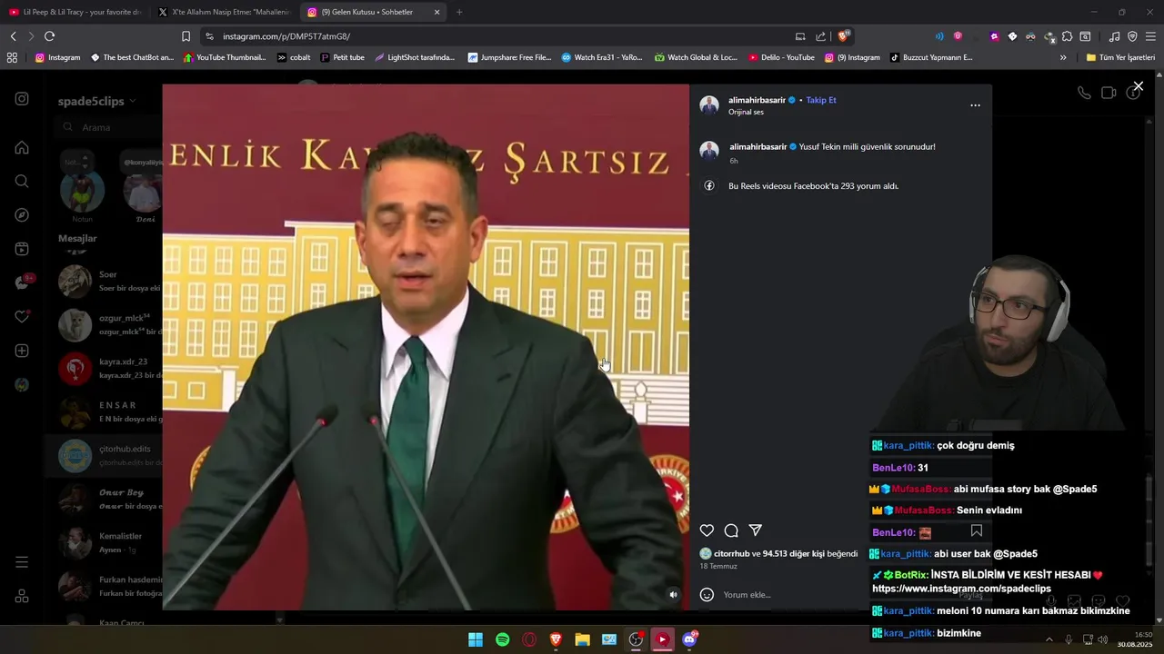Open Explore compass in sidebar

point(22,215)
